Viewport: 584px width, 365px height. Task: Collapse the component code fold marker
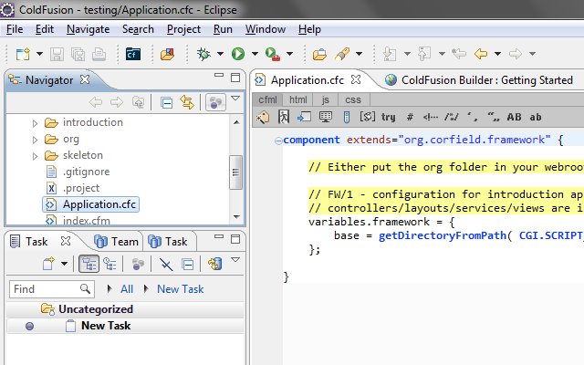(278, 141)
